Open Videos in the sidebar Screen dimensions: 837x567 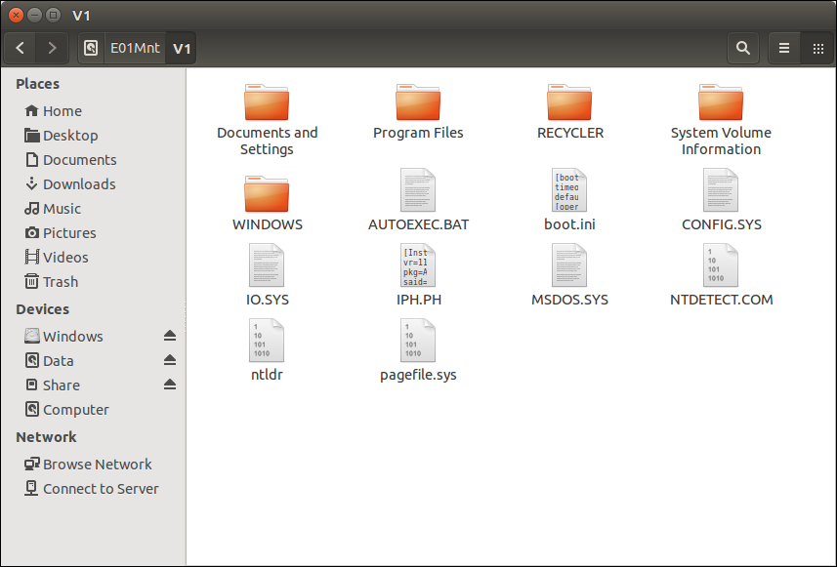point(94,258)
